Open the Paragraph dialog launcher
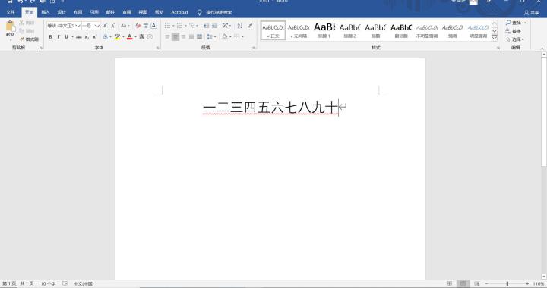This screenshot has width=547, height=288. 254,48
